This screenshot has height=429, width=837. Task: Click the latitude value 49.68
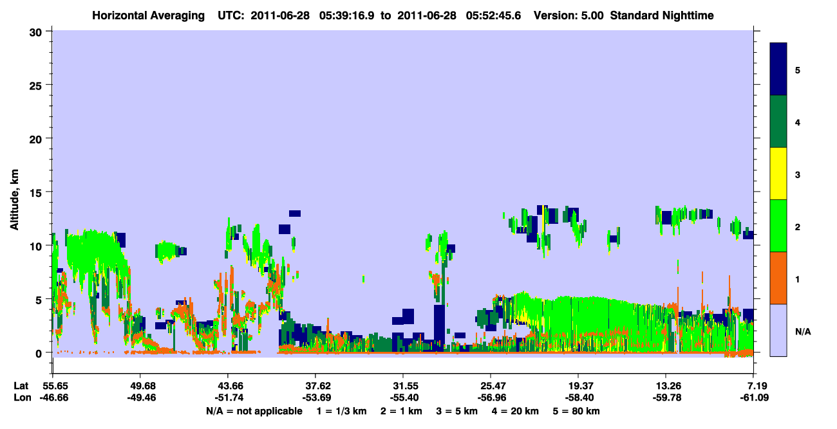pyautogui.click(x=140, y=386)
